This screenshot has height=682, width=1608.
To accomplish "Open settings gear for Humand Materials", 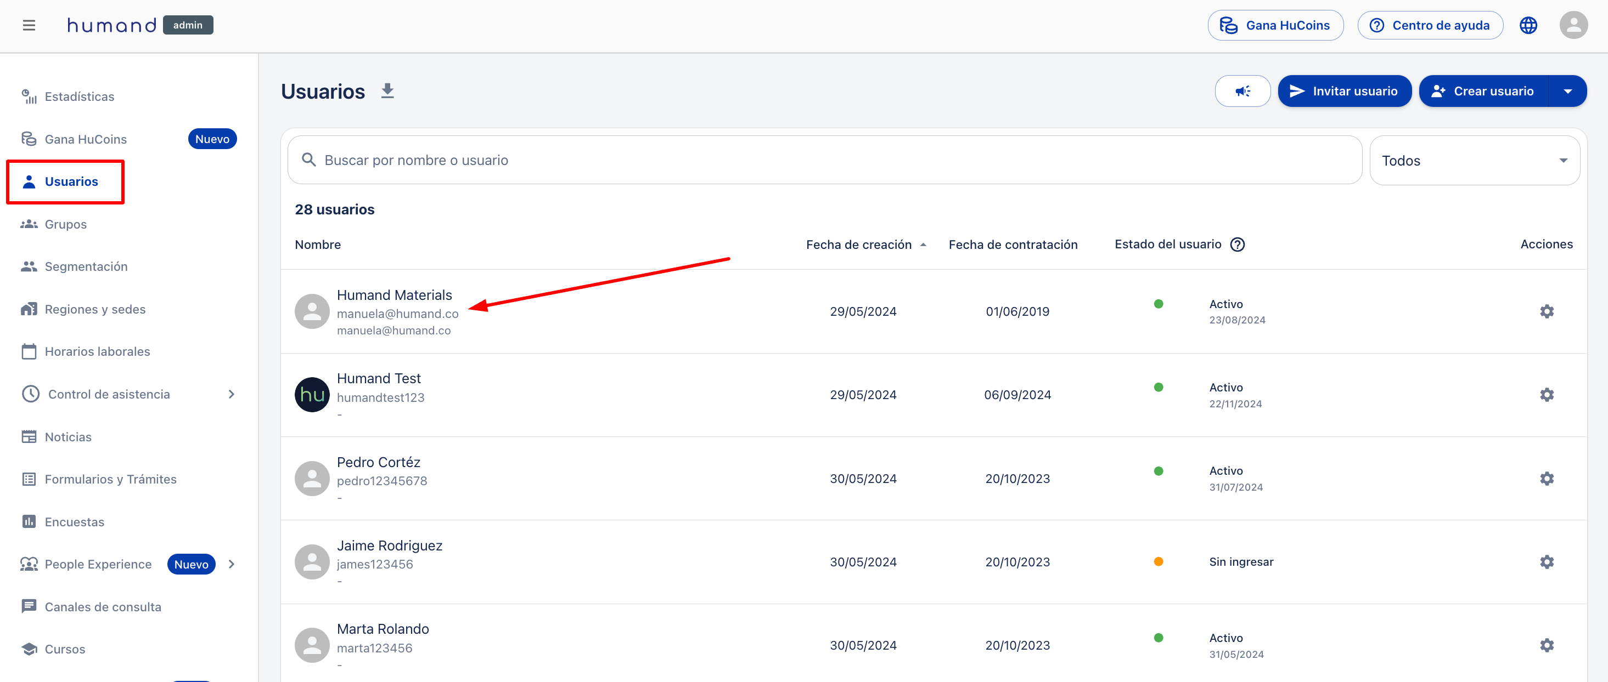I will point(1546,312).
